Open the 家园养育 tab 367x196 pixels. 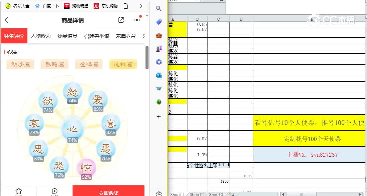click(126, 36)
